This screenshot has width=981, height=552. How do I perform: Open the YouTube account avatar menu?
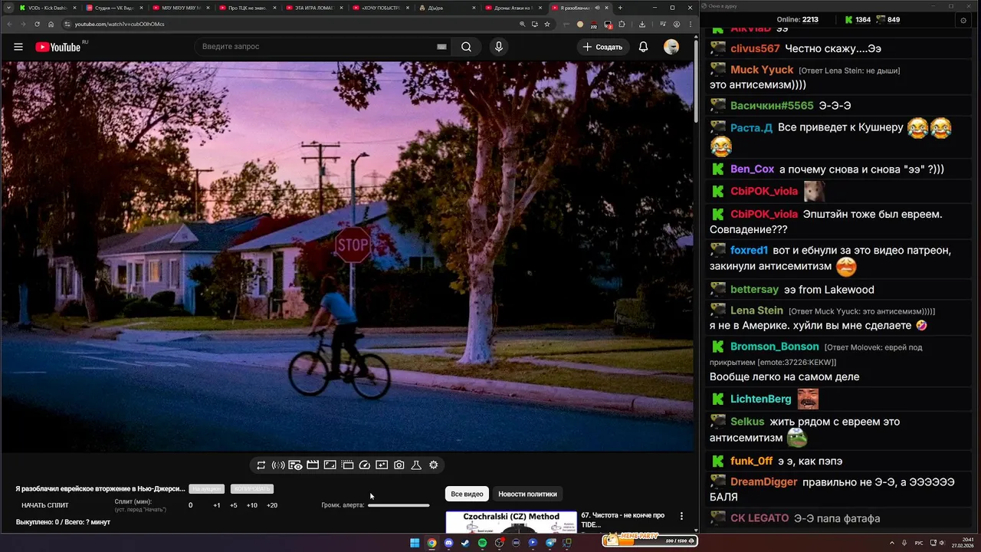tap(671, 47)
